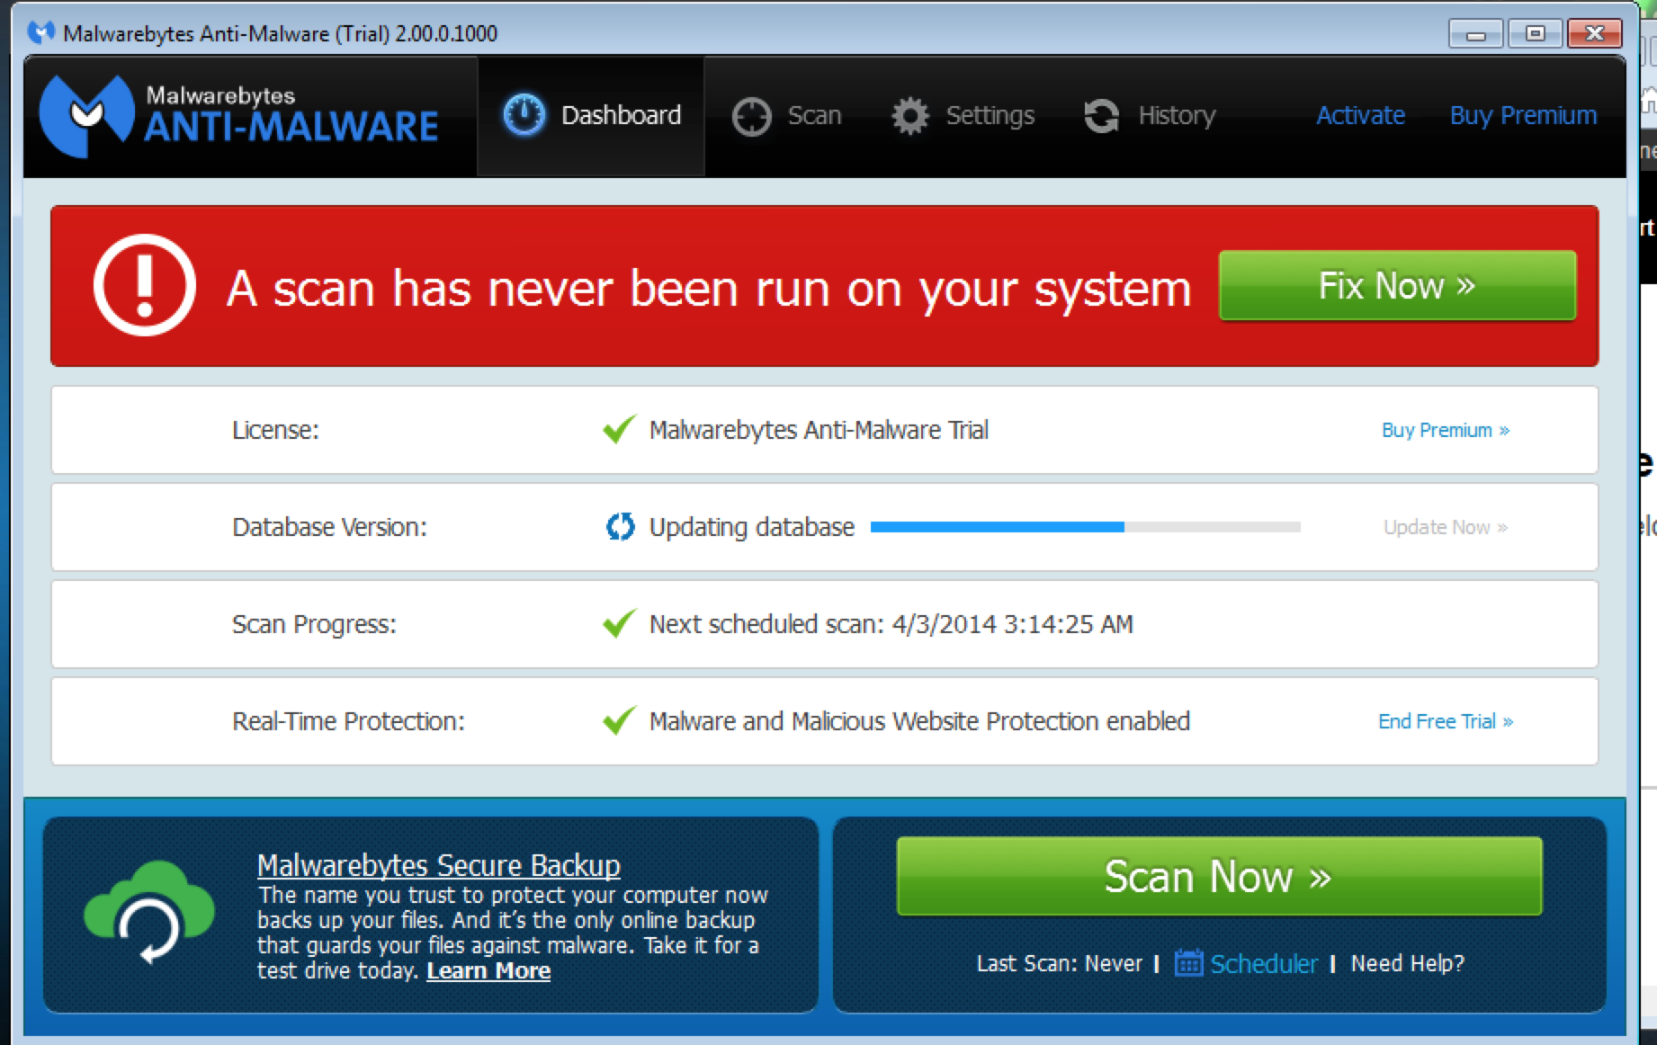Click Buy Premium in the top bar
Screen dimensions: 1657x1045
pyautogui.click(x=1523, y=116)
